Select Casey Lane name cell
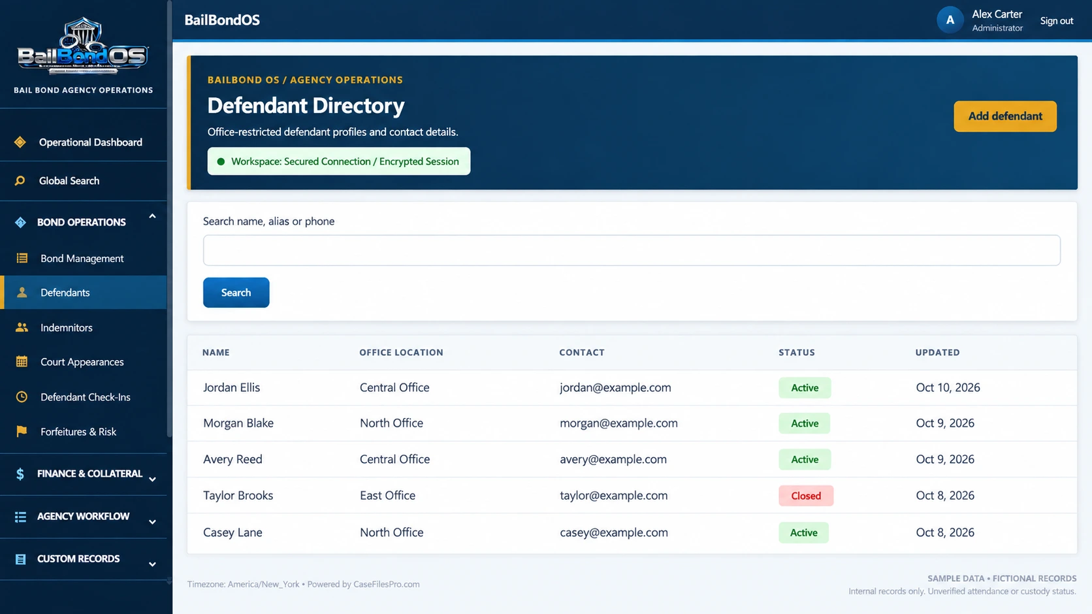The width and height of the screenshot is (1092, 614). (x=233, y=532)
